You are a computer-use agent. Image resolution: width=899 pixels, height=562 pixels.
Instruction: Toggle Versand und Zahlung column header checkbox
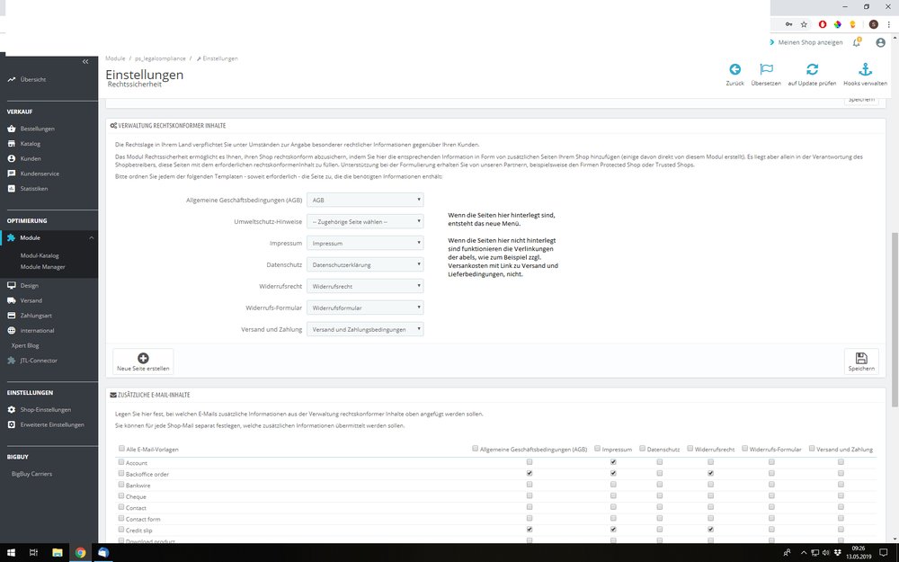(812, 449)
